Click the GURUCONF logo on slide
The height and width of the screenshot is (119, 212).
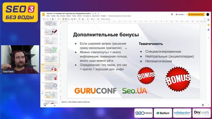95,91
